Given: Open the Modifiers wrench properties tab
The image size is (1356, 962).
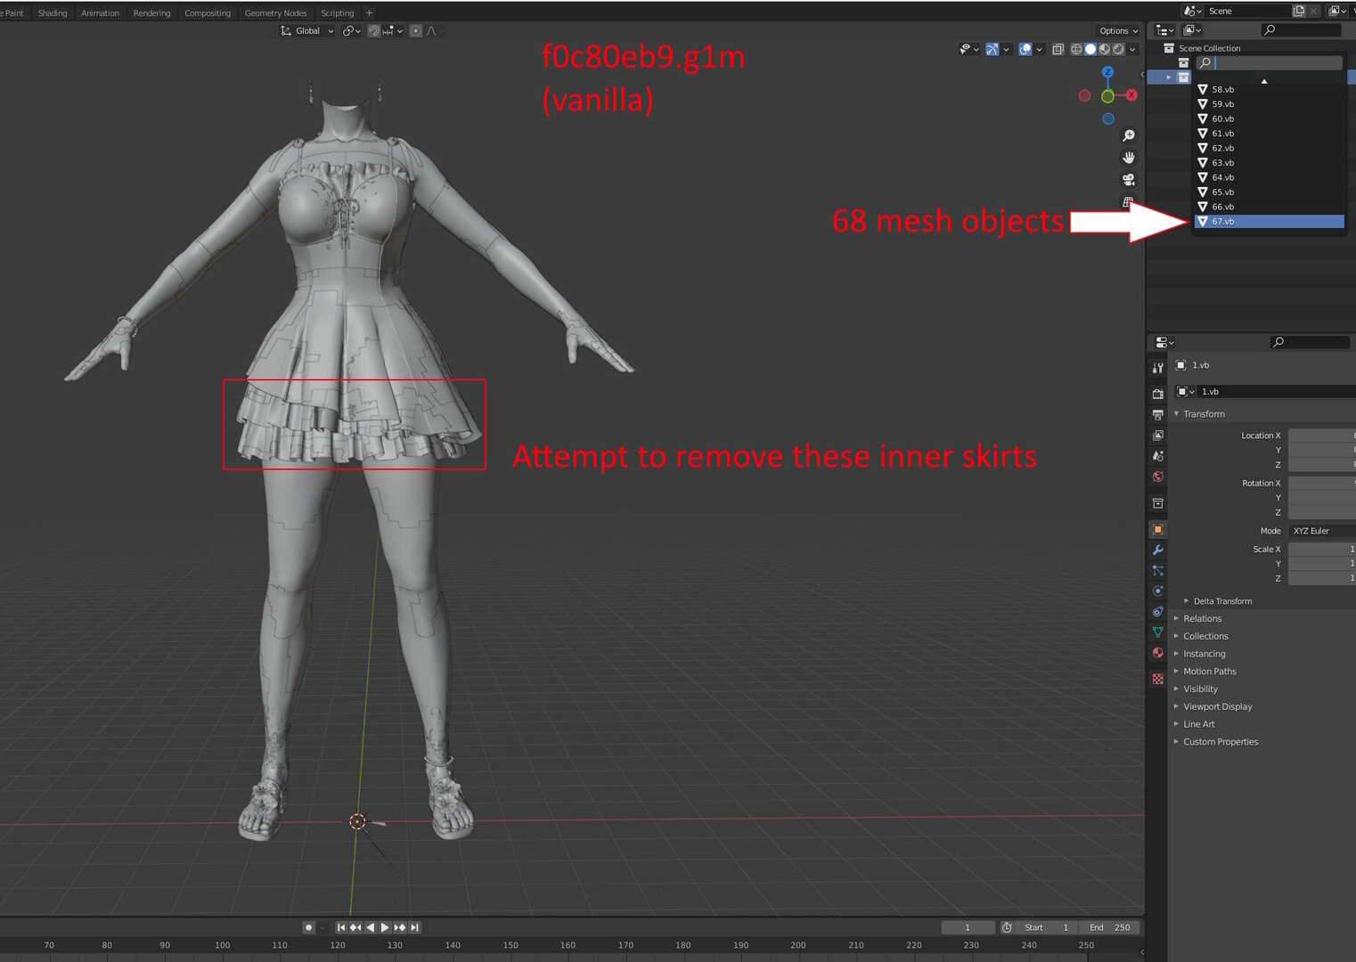Looking at the screenshot, I should pyautogui.click(x=1157, y=550).
